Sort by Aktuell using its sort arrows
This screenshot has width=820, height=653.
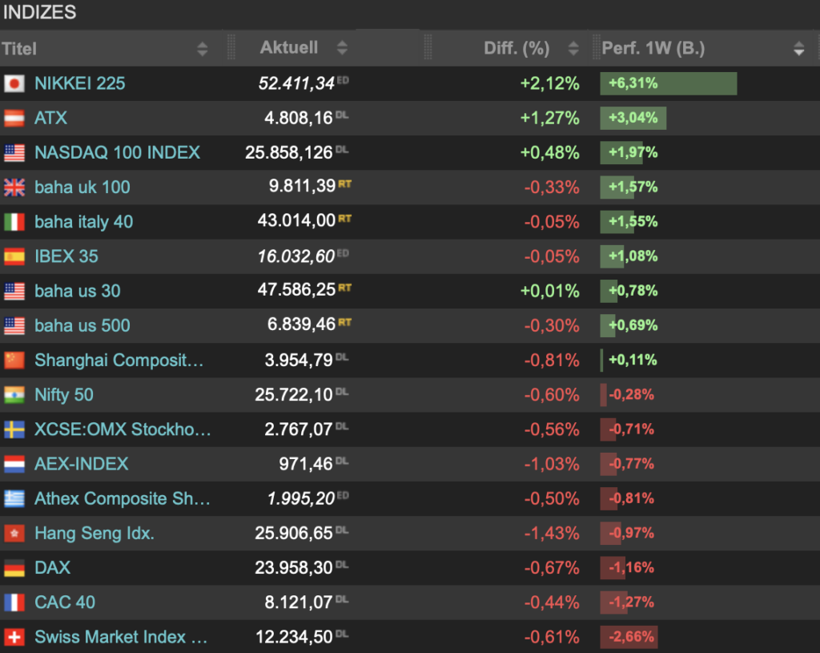tap(343, 48)
